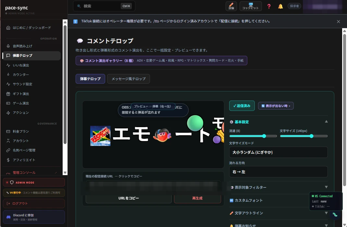Image resolution: width=347 pixels, height=227 pixels.
Task: Switch to the メッセージ風テロップ tab
Action: point(128,79)
